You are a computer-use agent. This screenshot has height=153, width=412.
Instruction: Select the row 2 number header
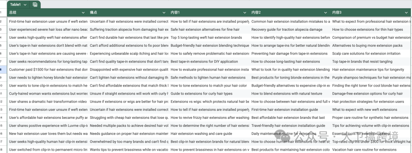3,22
